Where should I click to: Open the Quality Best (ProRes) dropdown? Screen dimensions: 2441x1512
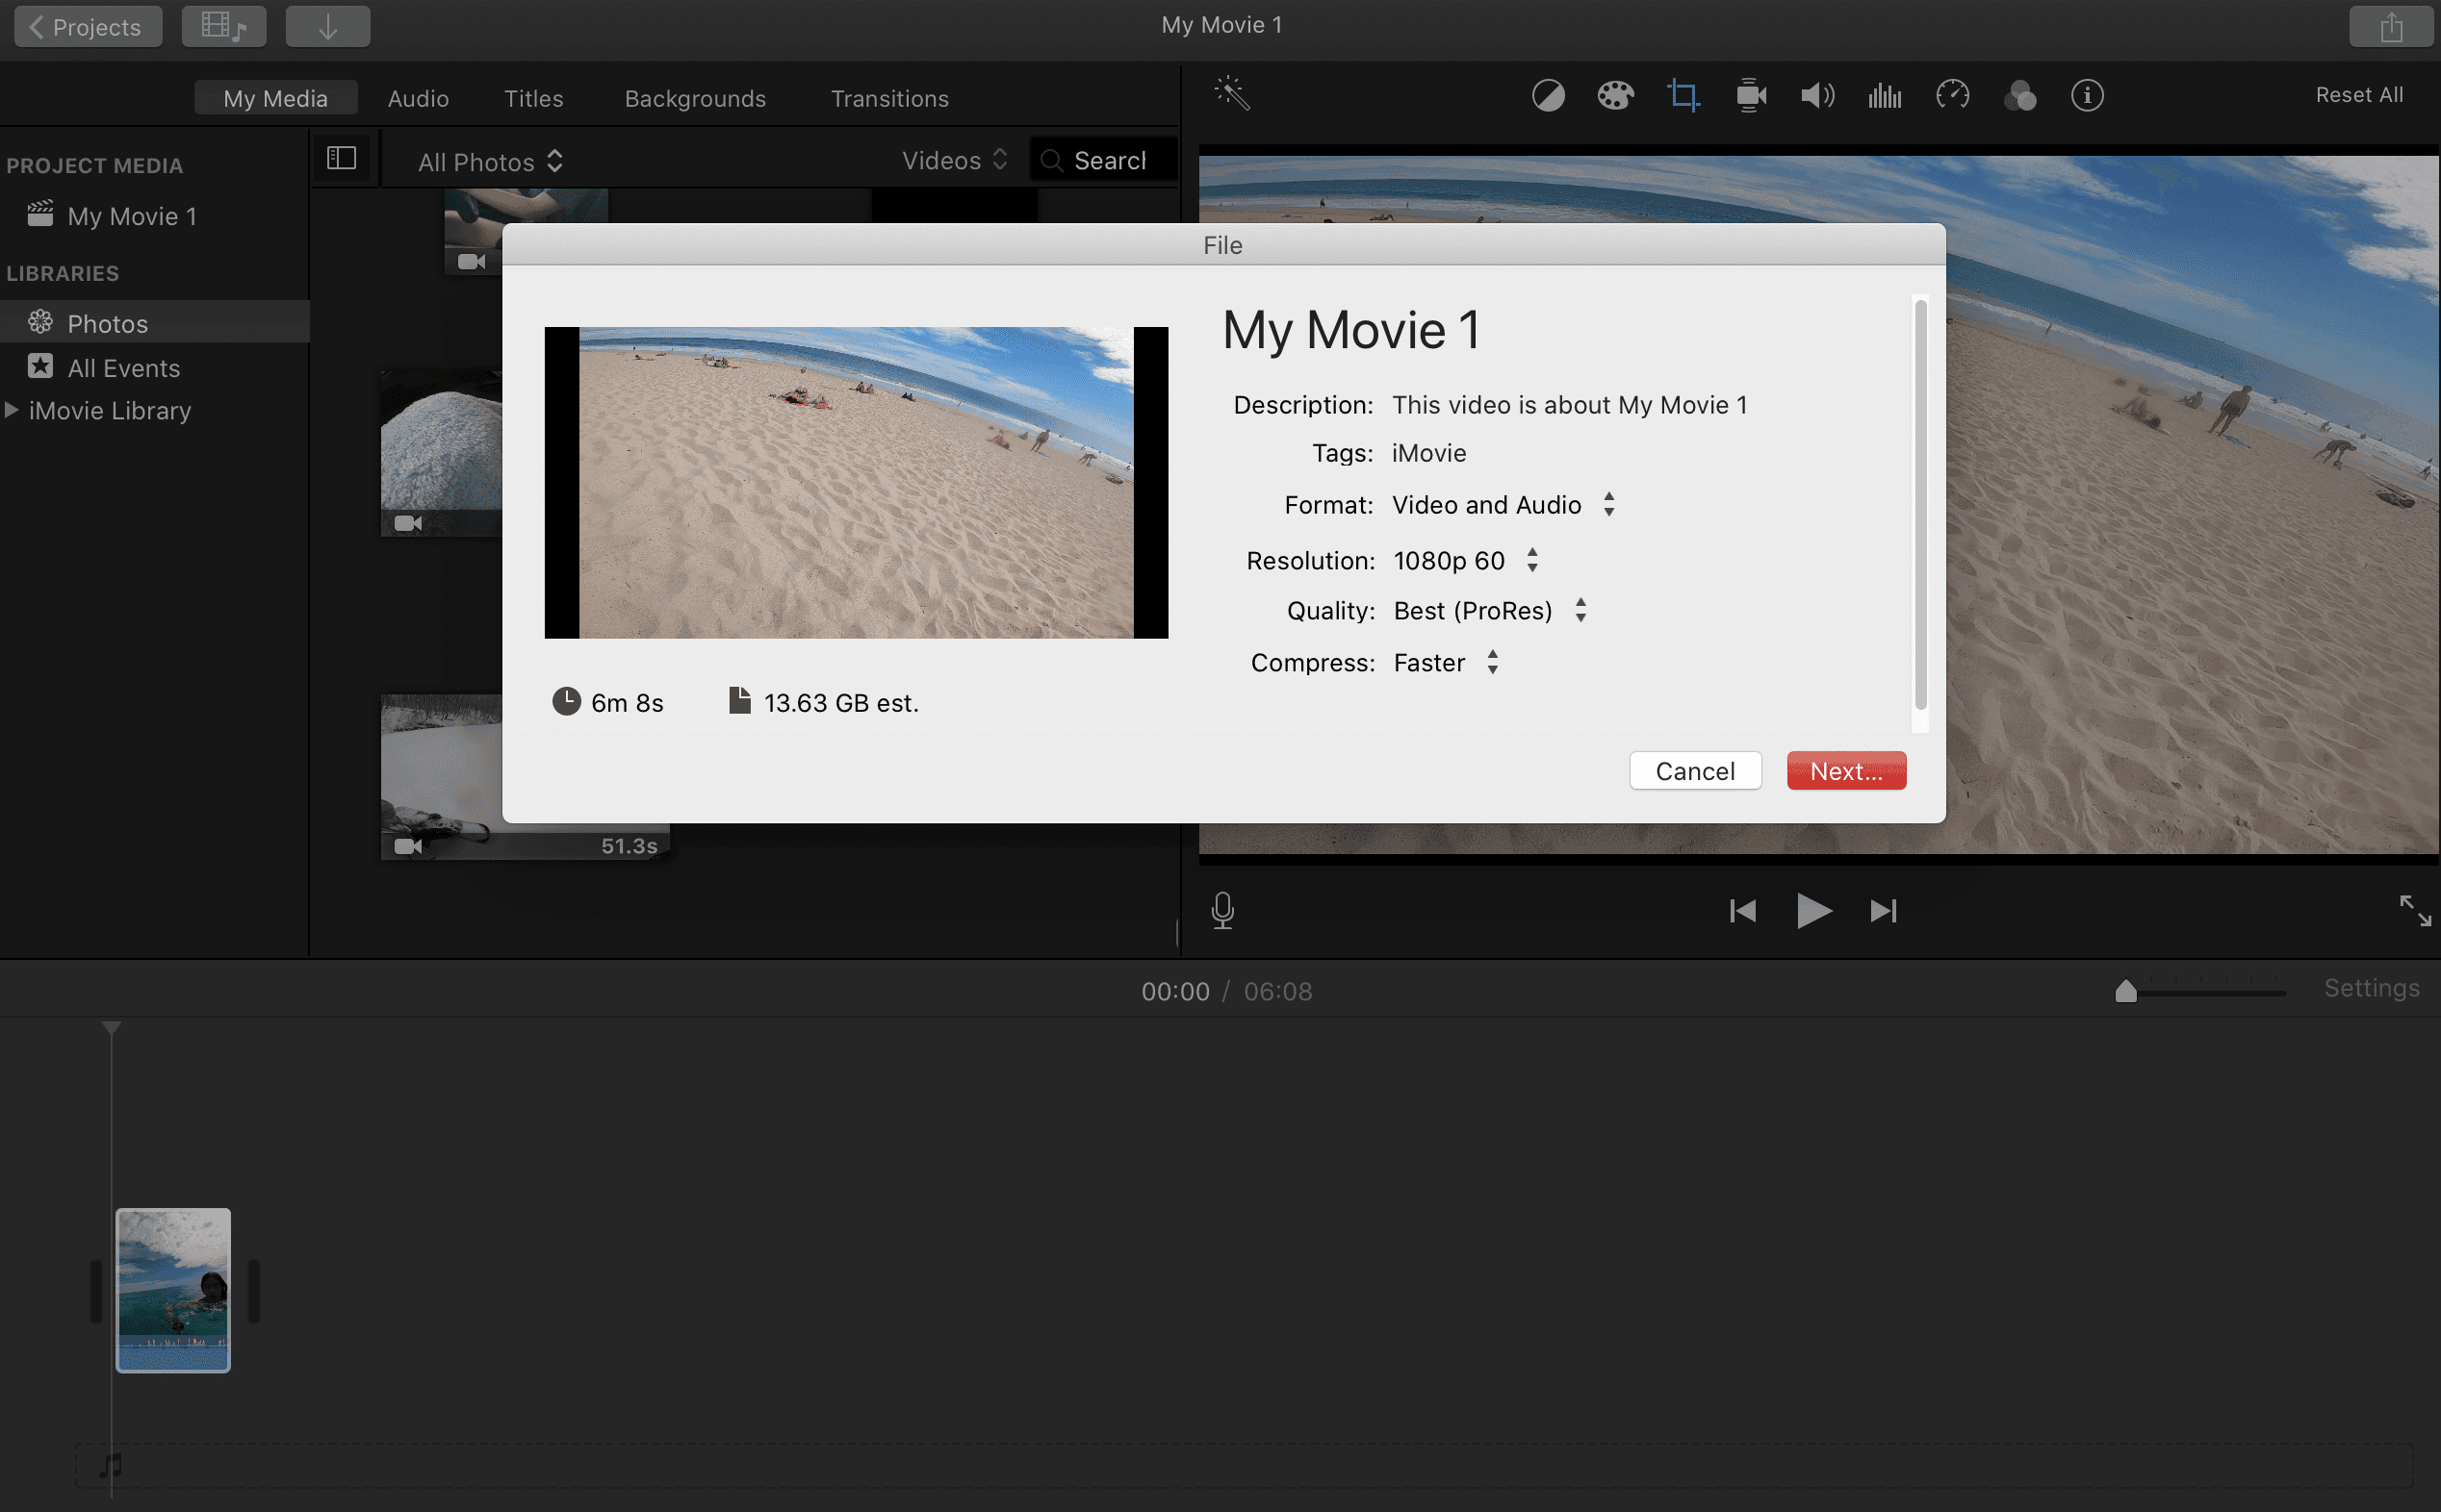point(1490,610)
